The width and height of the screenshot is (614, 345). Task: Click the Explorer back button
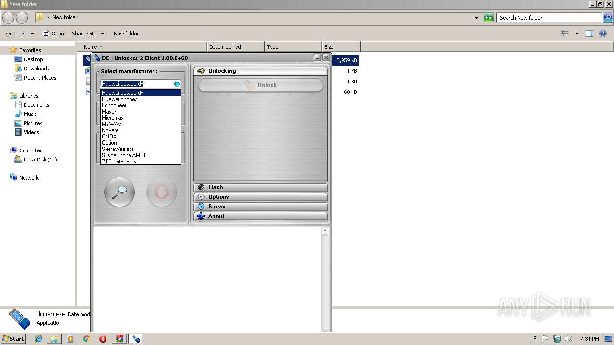tap(9, 18)
